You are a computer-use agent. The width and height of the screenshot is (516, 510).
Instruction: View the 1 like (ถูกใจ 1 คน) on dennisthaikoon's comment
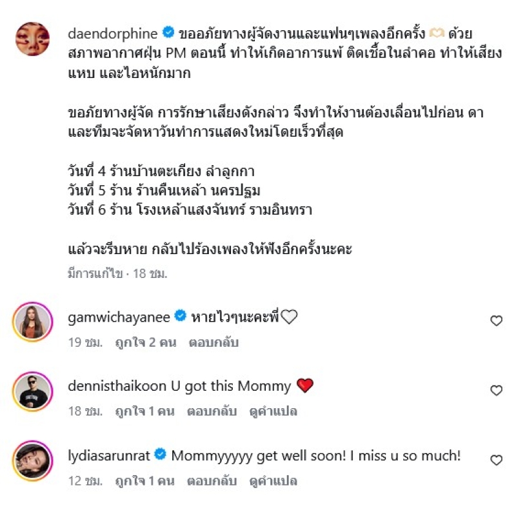pos(144,411)
